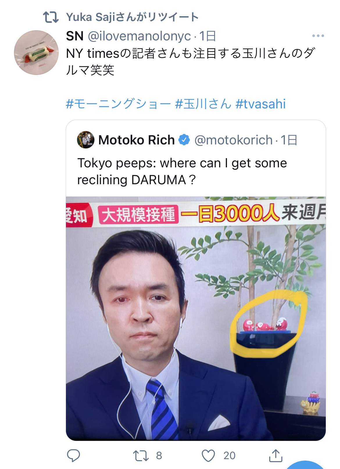Viewport: 340px width, 469px height.
Task: Open the #玉川さん hashtag
Action: (203, 104)
